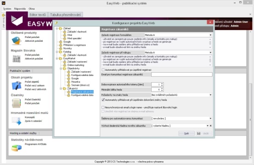254x165 pixels.
Task: Collapse the EasyMarket tree node
Action: (57, 58)
